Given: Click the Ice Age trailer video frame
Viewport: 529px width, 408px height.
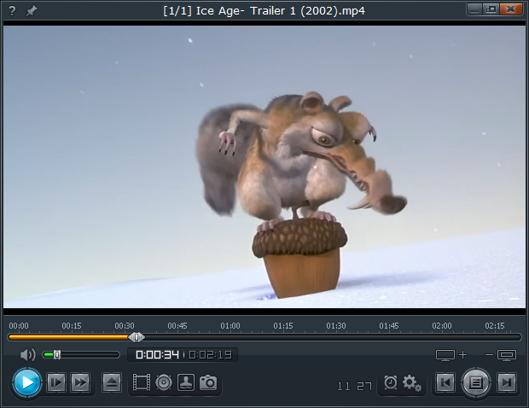Looking at the screenshot, I should pos(264,166).
